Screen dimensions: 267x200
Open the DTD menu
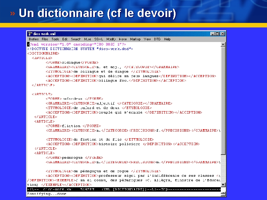157,39
